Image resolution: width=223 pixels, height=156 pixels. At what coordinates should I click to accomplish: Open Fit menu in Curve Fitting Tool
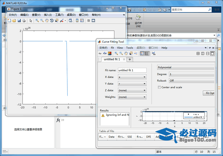pos(112,48)
